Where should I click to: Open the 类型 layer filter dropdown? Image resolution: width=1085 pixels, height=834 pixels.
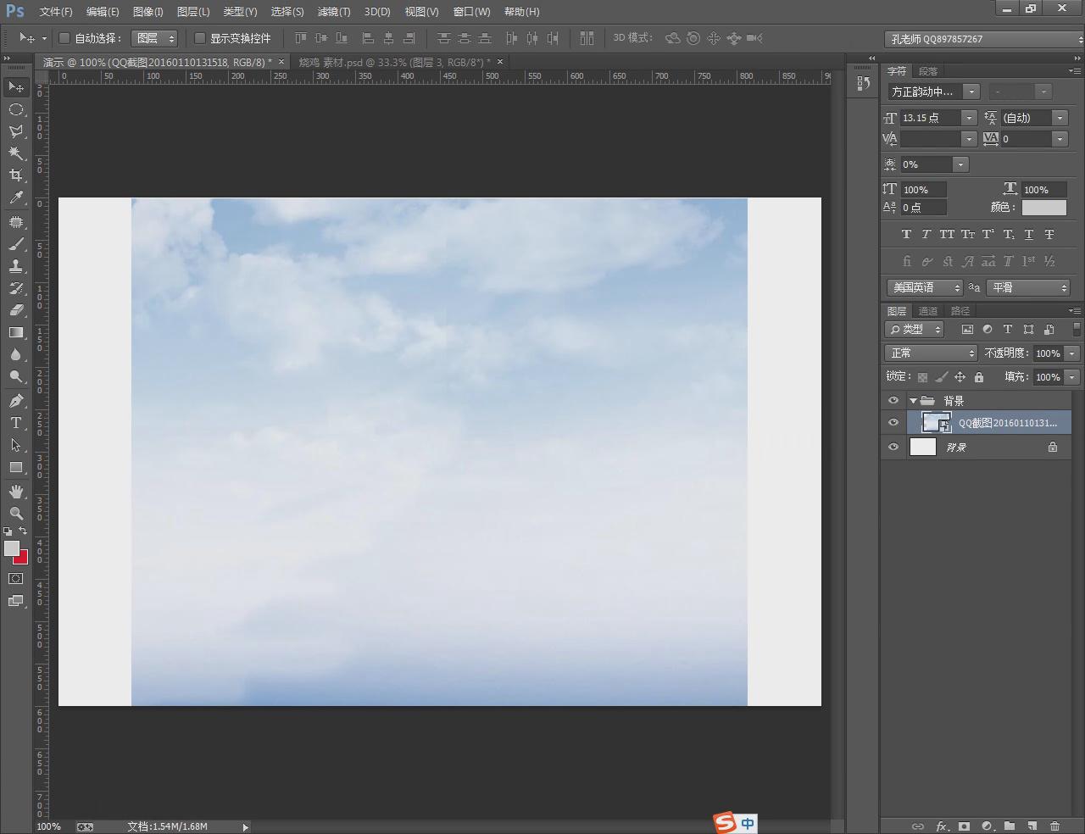point(915,329)
